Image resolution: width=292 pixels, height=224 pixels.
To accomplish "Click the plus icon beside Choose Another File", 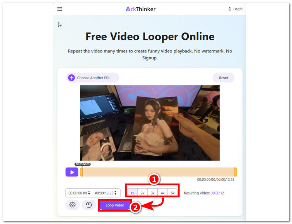I will [x=71, y=78].
